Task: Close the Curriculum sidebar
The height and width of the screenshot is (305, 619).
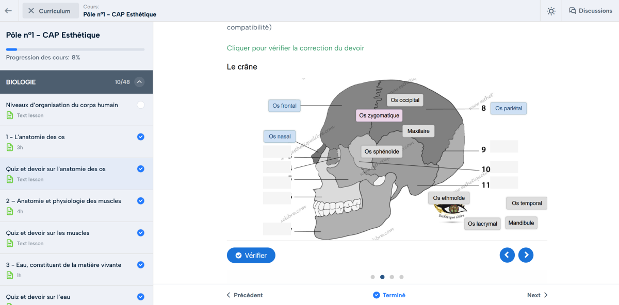Action: click(x=32, y=11)
